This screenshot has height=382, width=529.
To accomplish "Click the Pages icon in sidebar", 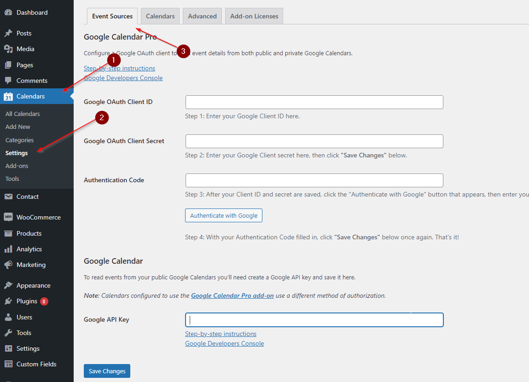I will [8, 65].
